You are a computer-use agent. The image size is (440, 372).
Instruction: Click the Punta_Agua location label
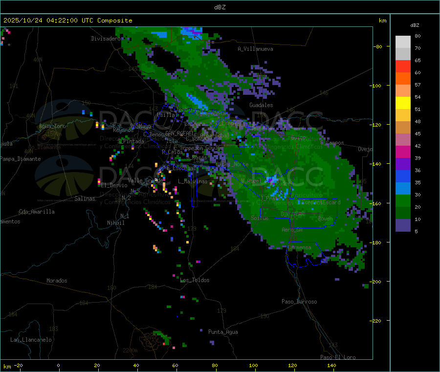223,332
